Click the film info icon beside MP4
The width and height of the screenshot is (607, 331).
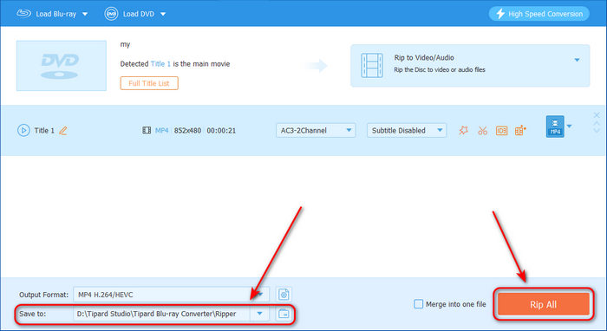point(147,130)
